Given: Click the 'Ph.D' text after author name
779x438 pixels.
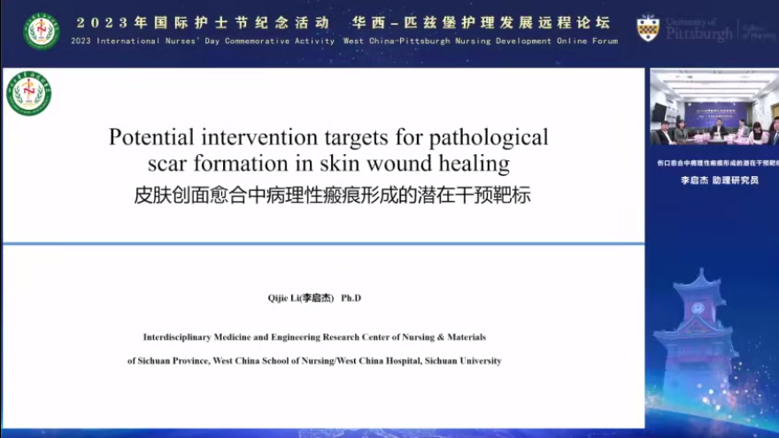Looking at the screenshot, I should point(351,298).
